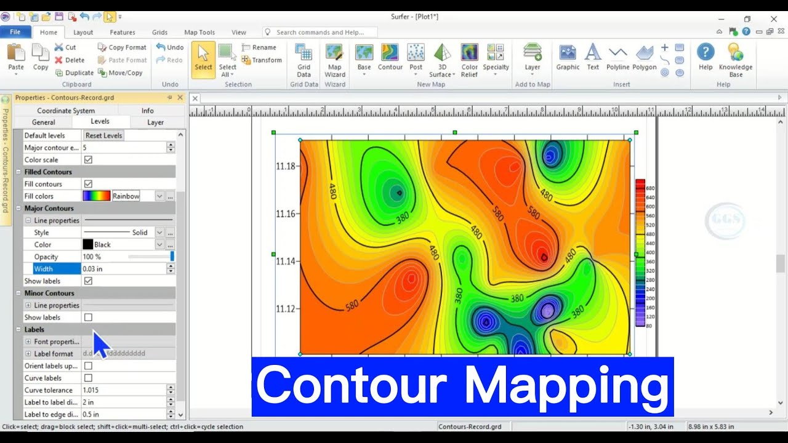Insert a Graphic via ribbon
This screenshot has height=443, width=788.
click(568, 57)
